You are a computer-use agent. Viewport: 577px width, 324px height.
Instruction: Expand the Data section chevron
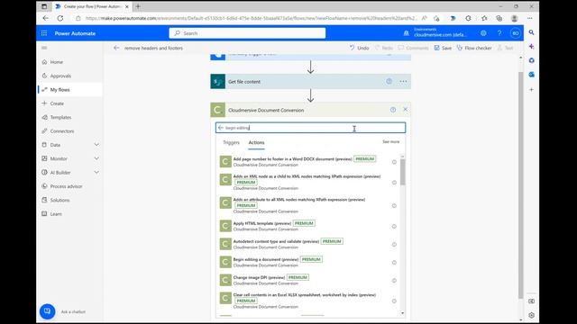(x=96, y=145)
